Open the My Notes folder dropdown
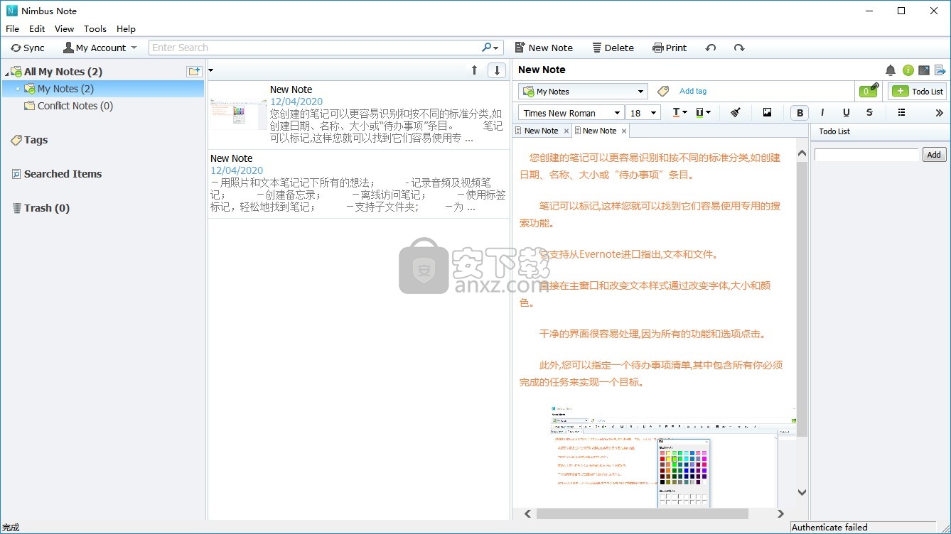The width and height of the screenshot is (951, 534). tap(583, 92)
